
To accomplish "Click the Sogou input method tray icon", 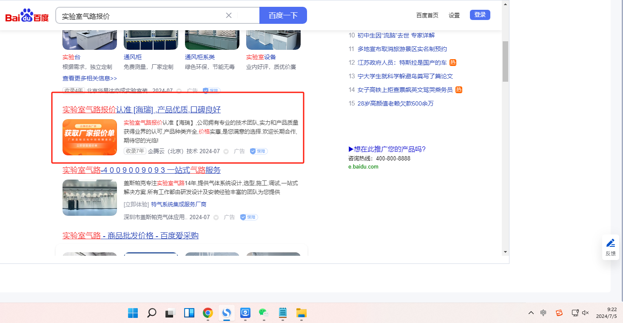I will pyautogui.click(x=559, y=313).
